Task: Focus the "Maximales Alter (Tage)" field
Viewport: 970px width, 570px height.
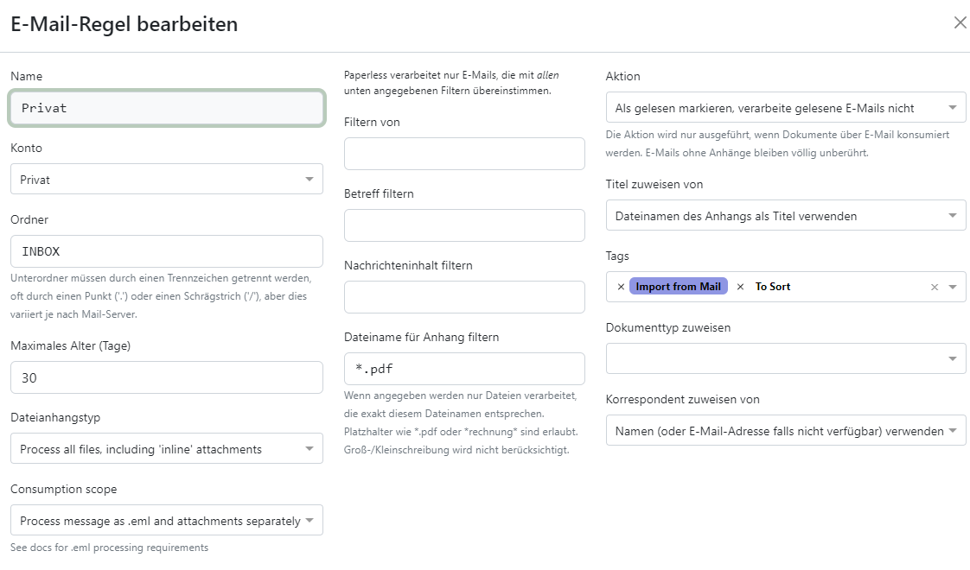Action: (166, 377)
